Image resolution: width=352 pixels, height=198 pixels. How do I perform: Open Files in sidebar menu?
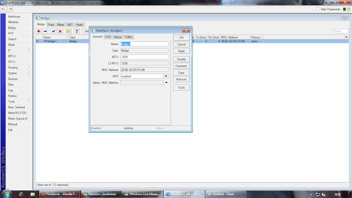[x=11, y=84]
